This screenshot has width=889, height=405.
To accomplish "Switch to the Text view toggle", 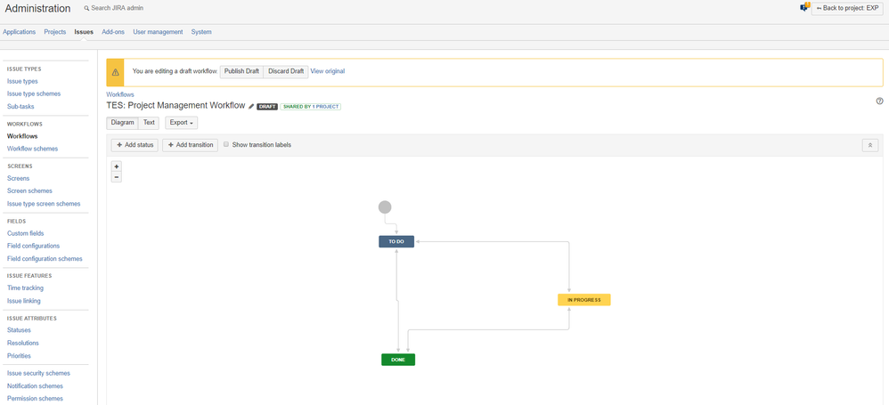I will click(149, 122).
